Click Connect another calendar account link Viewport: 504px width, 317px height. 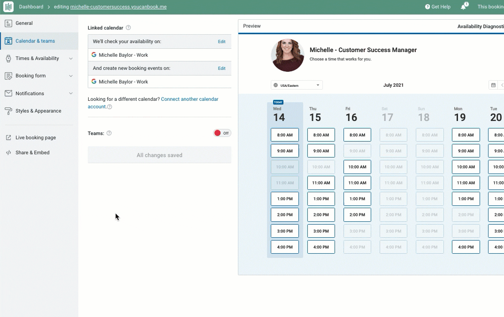click(x=190, y=99)
